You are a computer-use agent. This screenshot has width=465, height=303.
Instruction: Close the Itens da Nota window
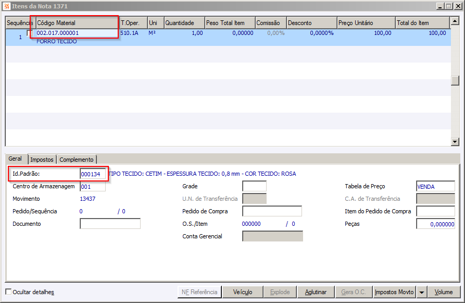(x=458, y=6)
